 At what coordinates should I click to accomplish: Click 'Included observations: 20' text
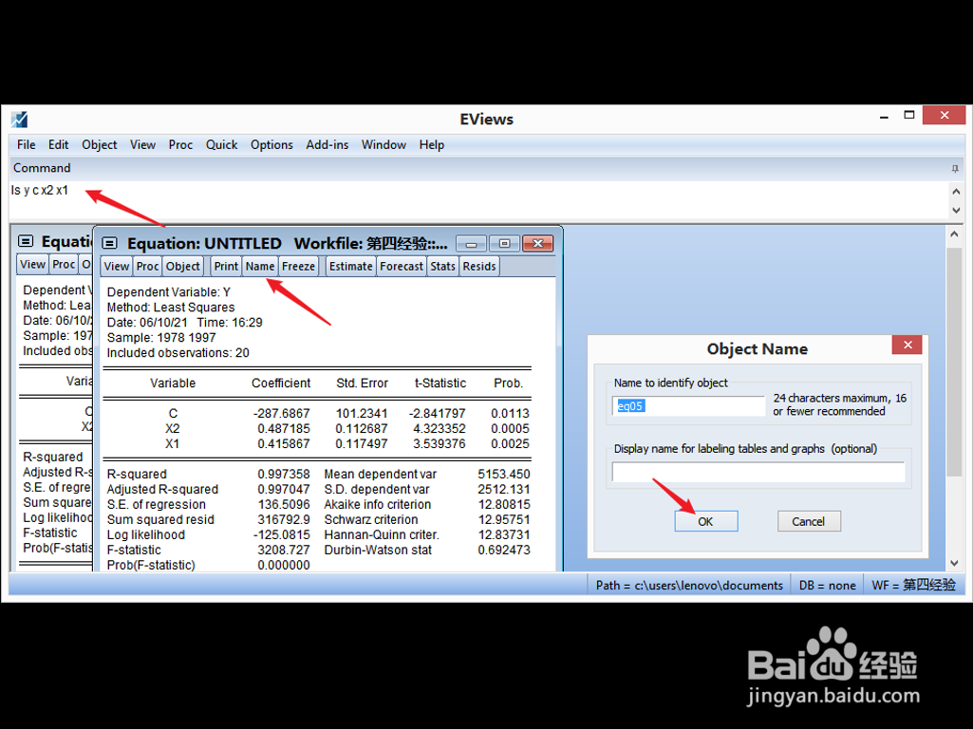pos(178,352)
